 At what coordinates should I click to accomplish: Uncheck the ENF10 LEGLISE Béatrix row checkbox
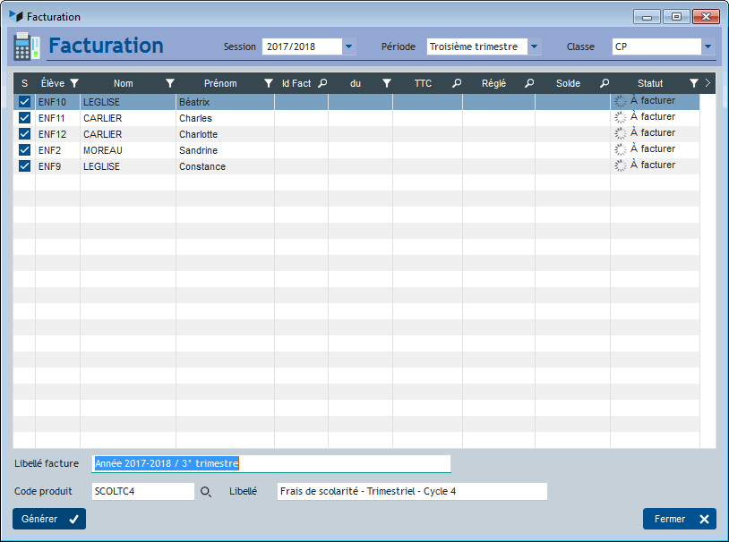[25, 102]
